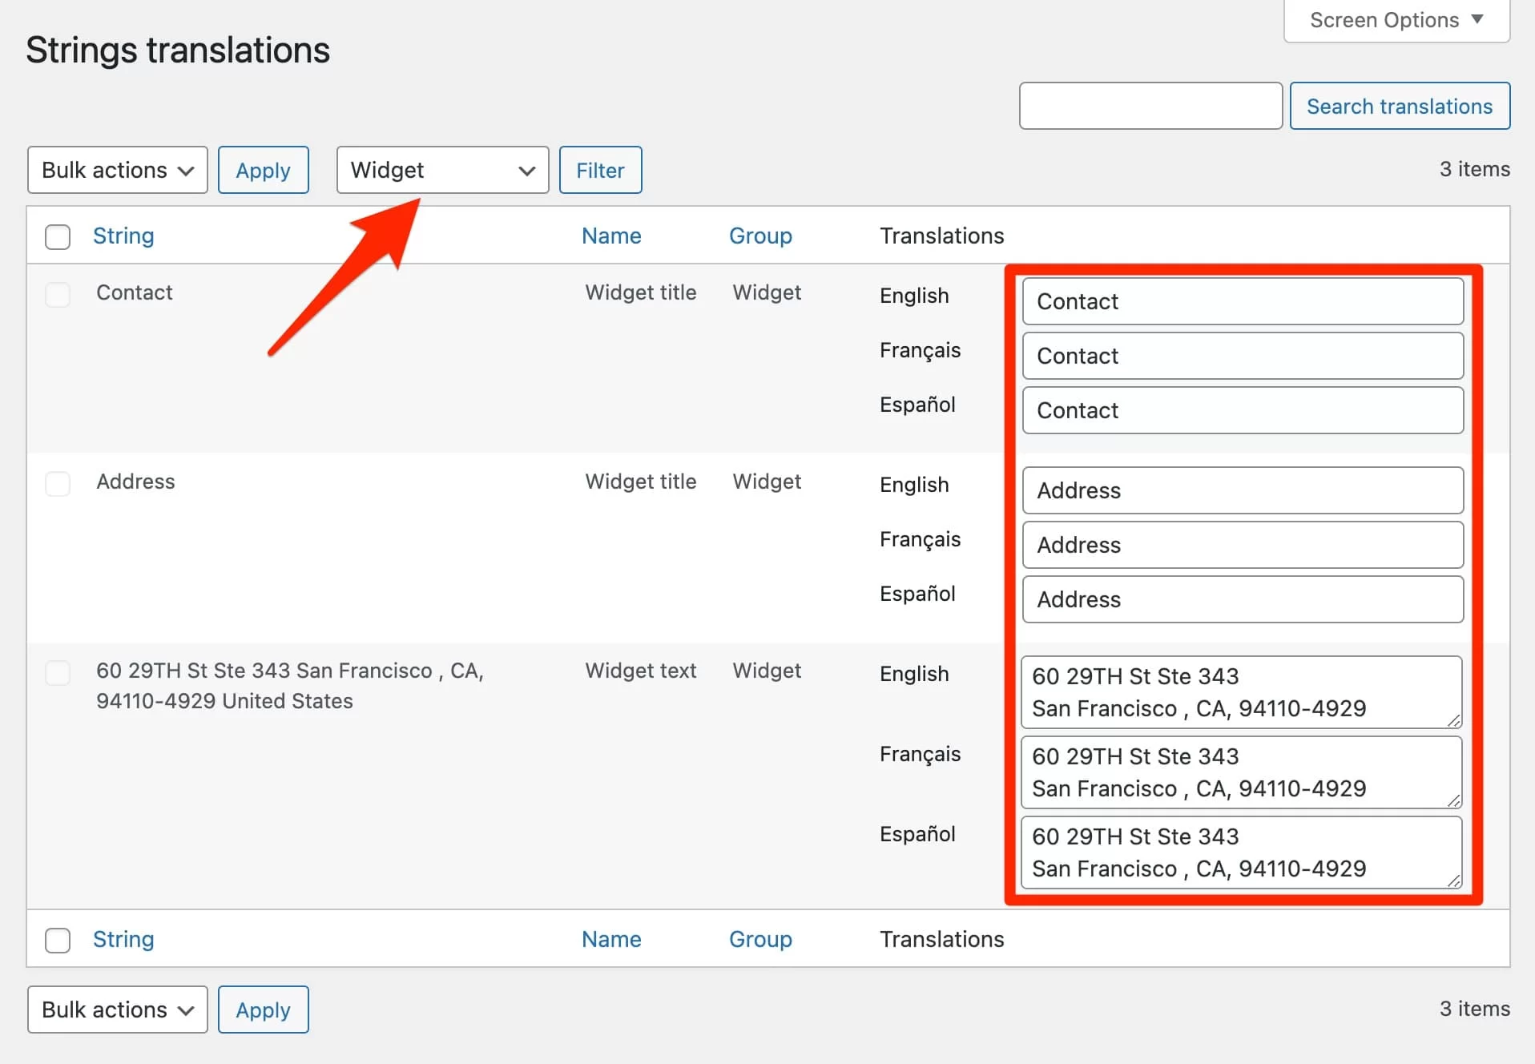
Task: Toggle the select-all checkbox in header row
Action: (x=58, y=237)
